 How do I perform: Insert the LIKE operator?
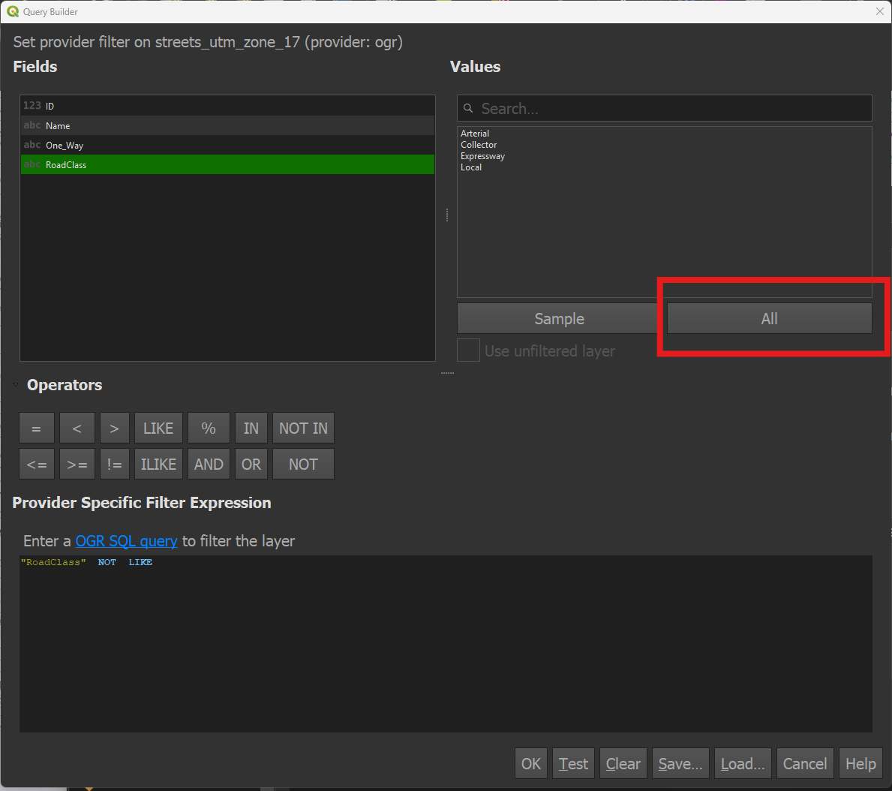pos(158,428)
